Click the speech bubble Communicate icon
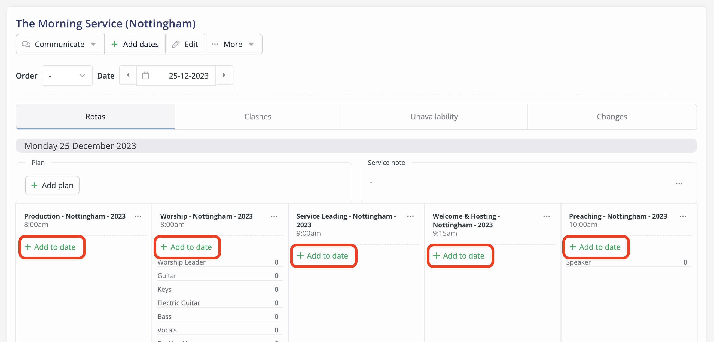 point(26,44)
